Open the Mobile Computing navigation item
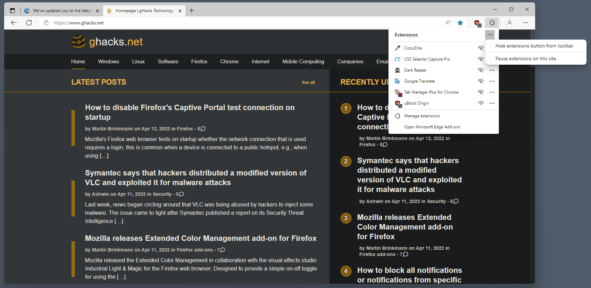Screen dimensions: 591x288 [x=303, y=62]
